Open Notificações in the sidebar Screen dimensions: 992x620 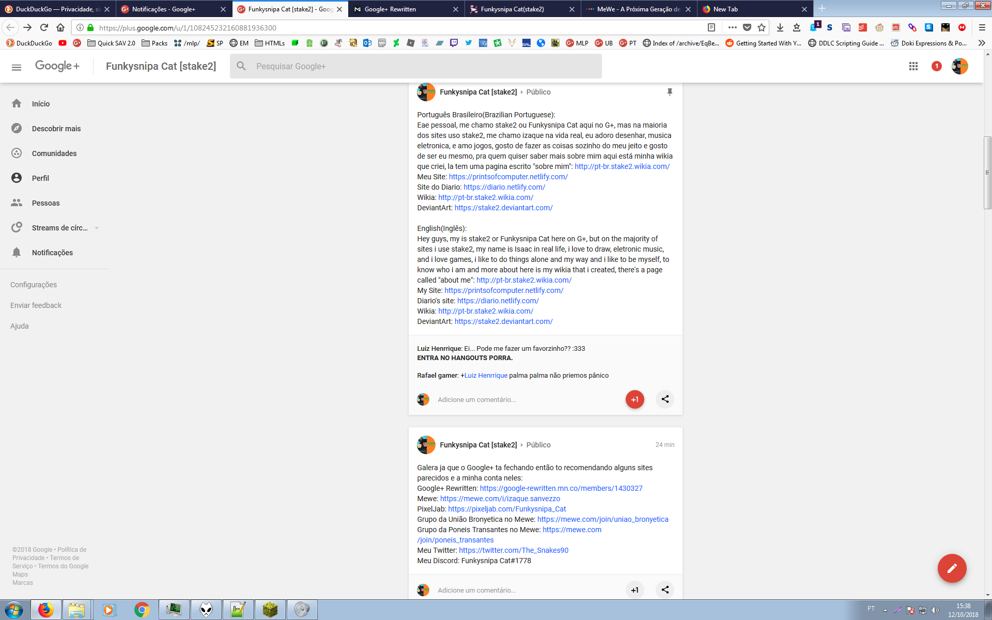click(52, 253)
